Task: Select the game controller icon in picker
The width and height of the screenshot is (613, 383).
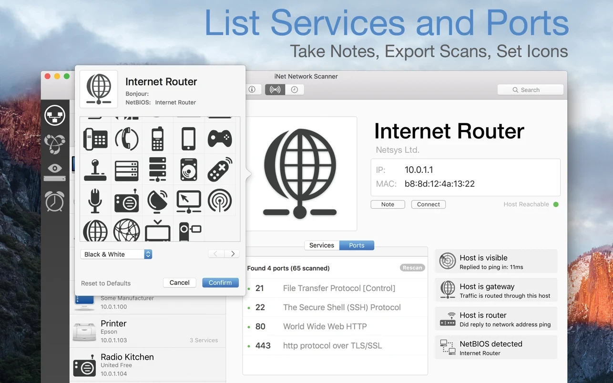Action: click(x=220, y=139)
